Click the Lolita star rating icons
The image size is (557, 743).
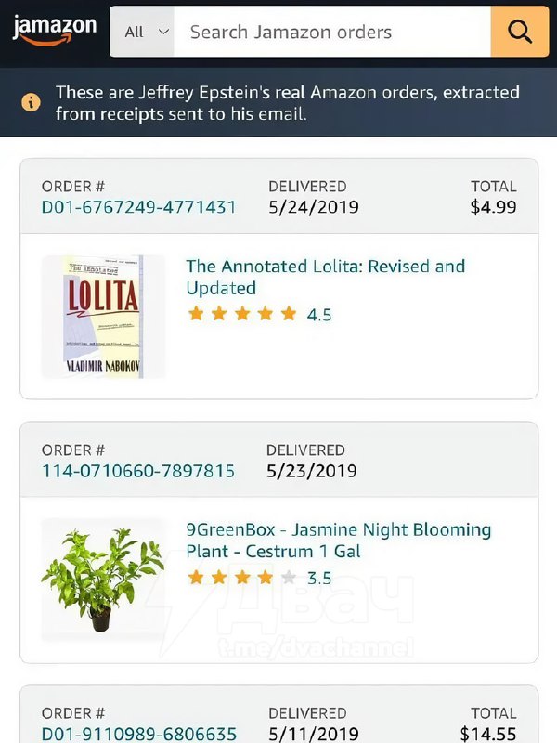[242, 314]
